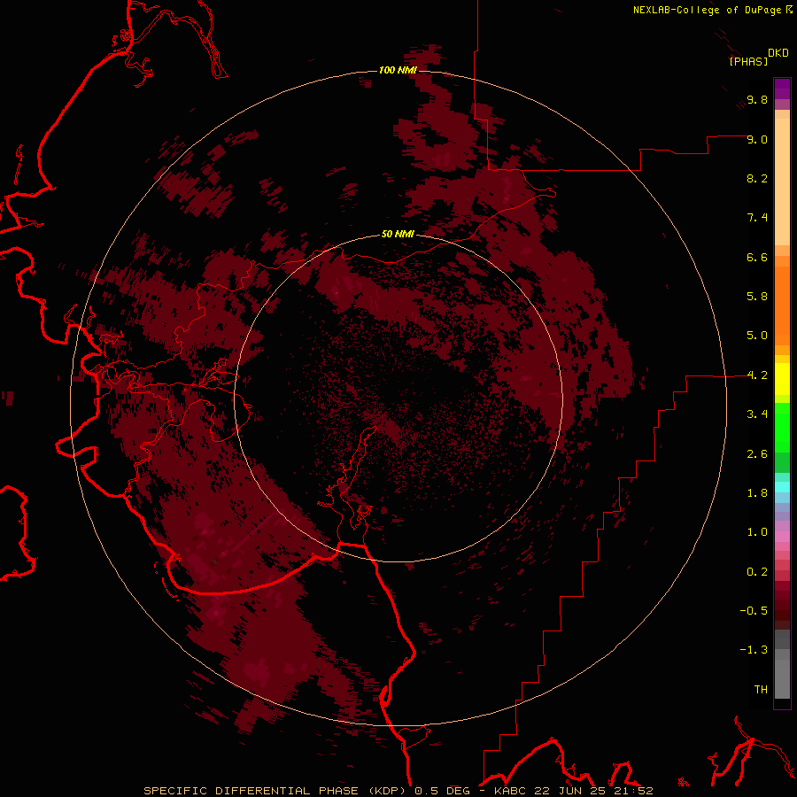Pick the pink swatch beside 1.0
Viewport: 797px width, 797px height.
782,537
